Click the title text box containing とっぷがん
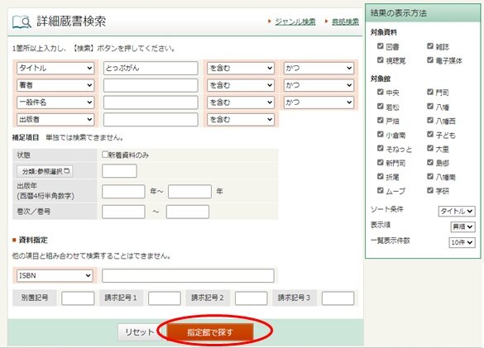 click(x=151, y=68)
